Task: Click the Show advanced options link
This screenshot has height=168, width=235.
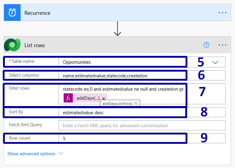Action: pos(31,154)
